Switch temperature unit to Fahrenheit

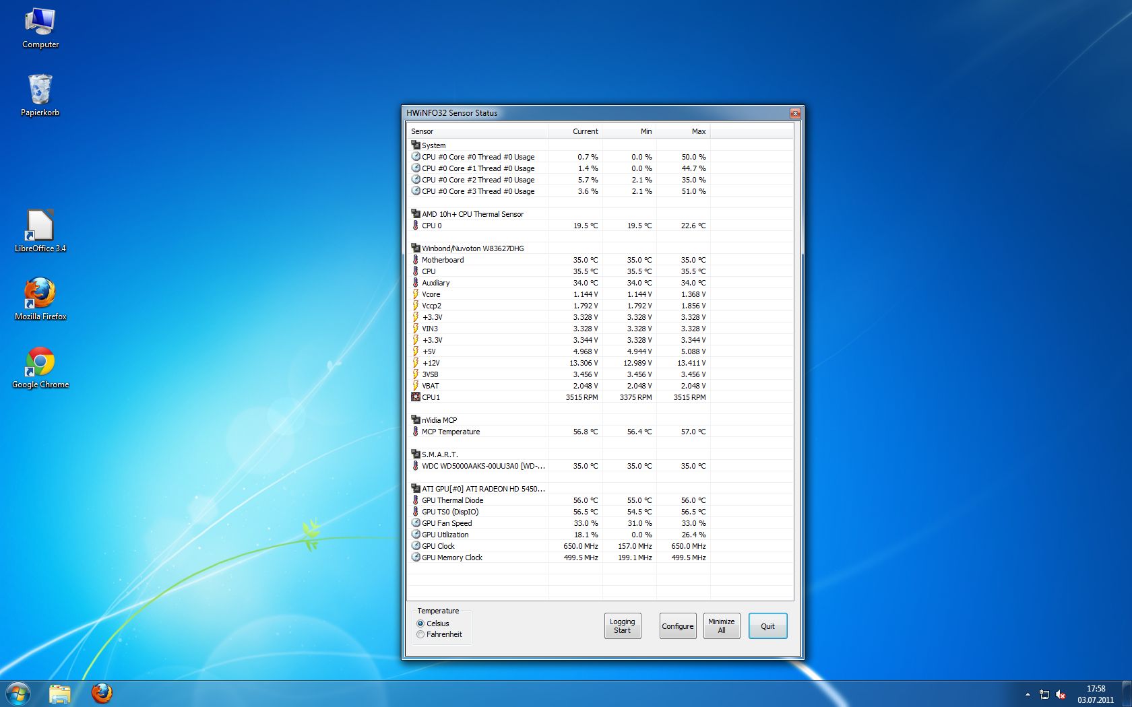pyautogui.click(x=440, y=634)
